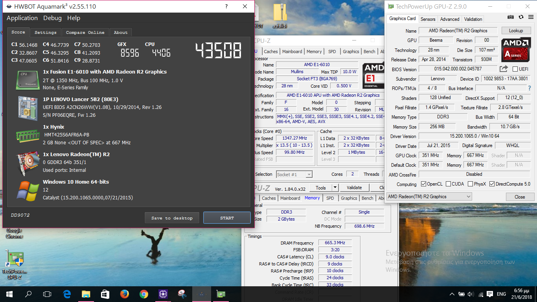Click the Save to desktop button
The width and height of the screenshot is (537, 302).
pos(172,218)
